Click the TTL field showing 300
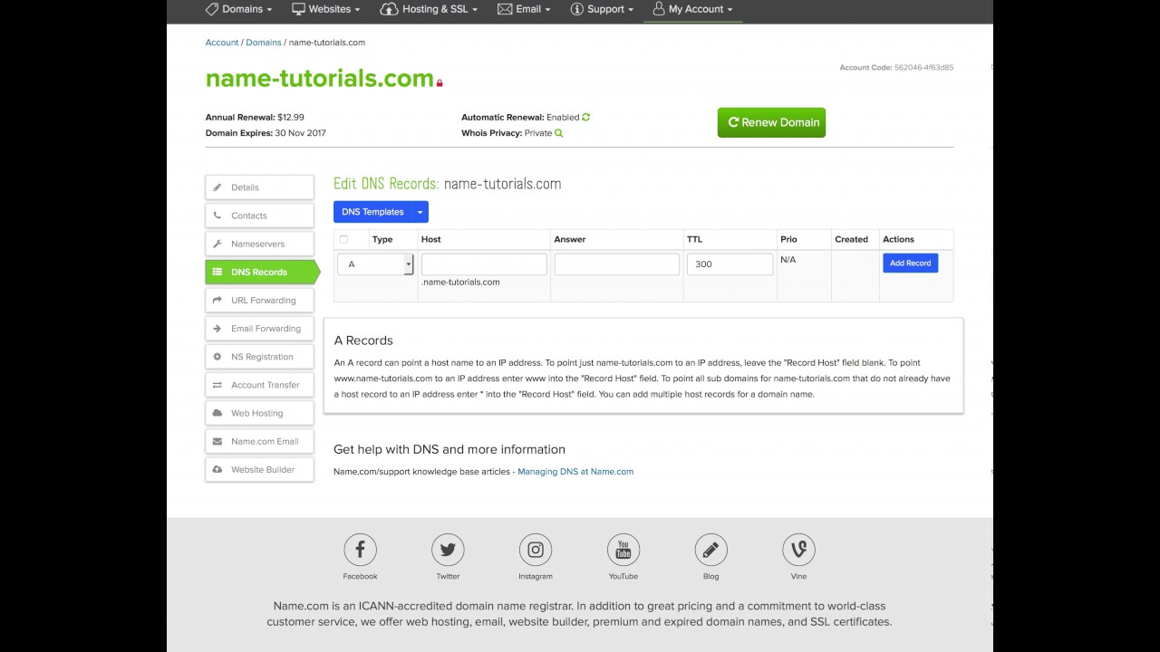 pos(730,264)
